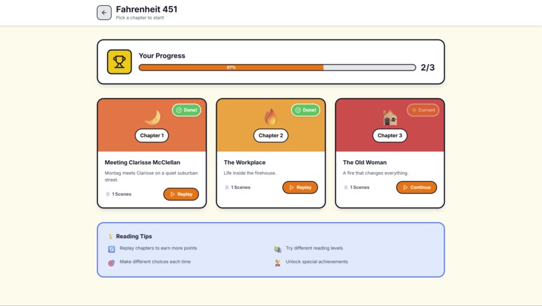Click the 2/3 progress count

pyautogui.click(x=428, y=67)
